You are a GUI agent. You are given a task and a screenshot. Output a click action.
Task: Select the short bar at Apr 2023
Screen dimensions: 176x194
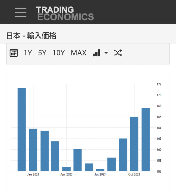tap(66, 169)
